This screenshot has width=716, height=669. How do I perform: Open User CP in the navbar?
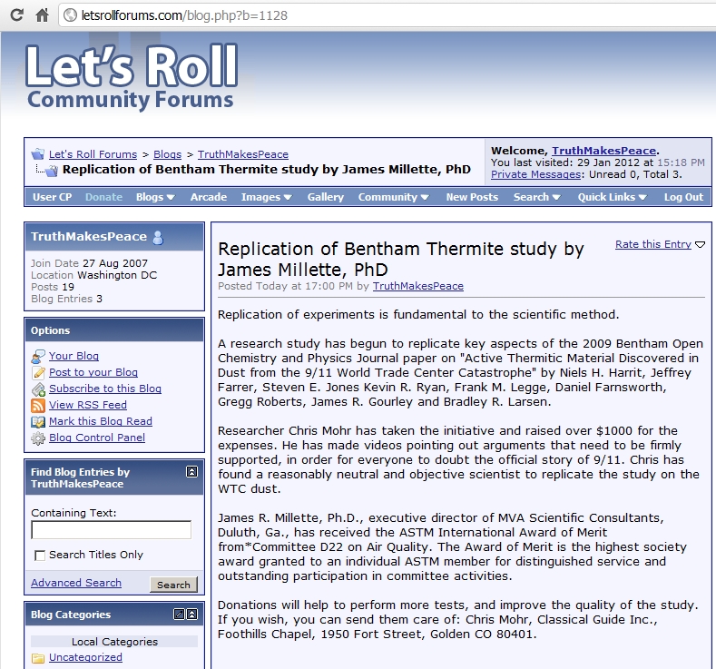(x=52, y=197)
